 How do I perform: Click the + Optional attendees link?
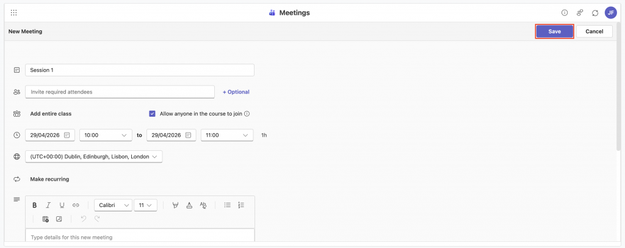[x=236, y=92]
